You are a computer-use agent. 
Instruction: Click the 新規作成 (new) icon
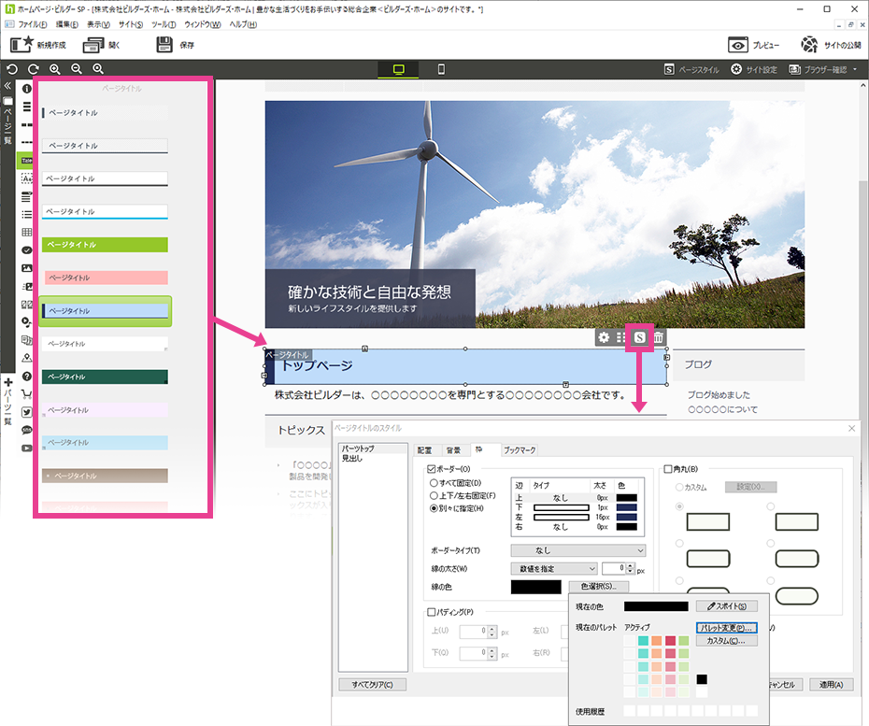pos(22,44)
